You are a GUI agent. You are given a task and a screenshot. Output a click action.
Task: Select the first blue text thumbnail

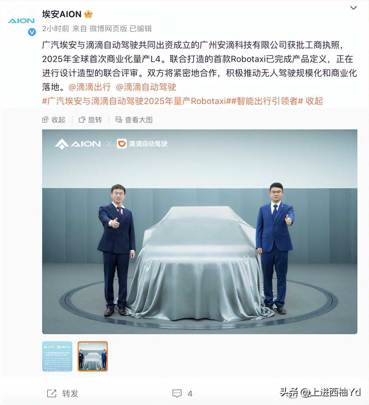click(x=57, y=356)
